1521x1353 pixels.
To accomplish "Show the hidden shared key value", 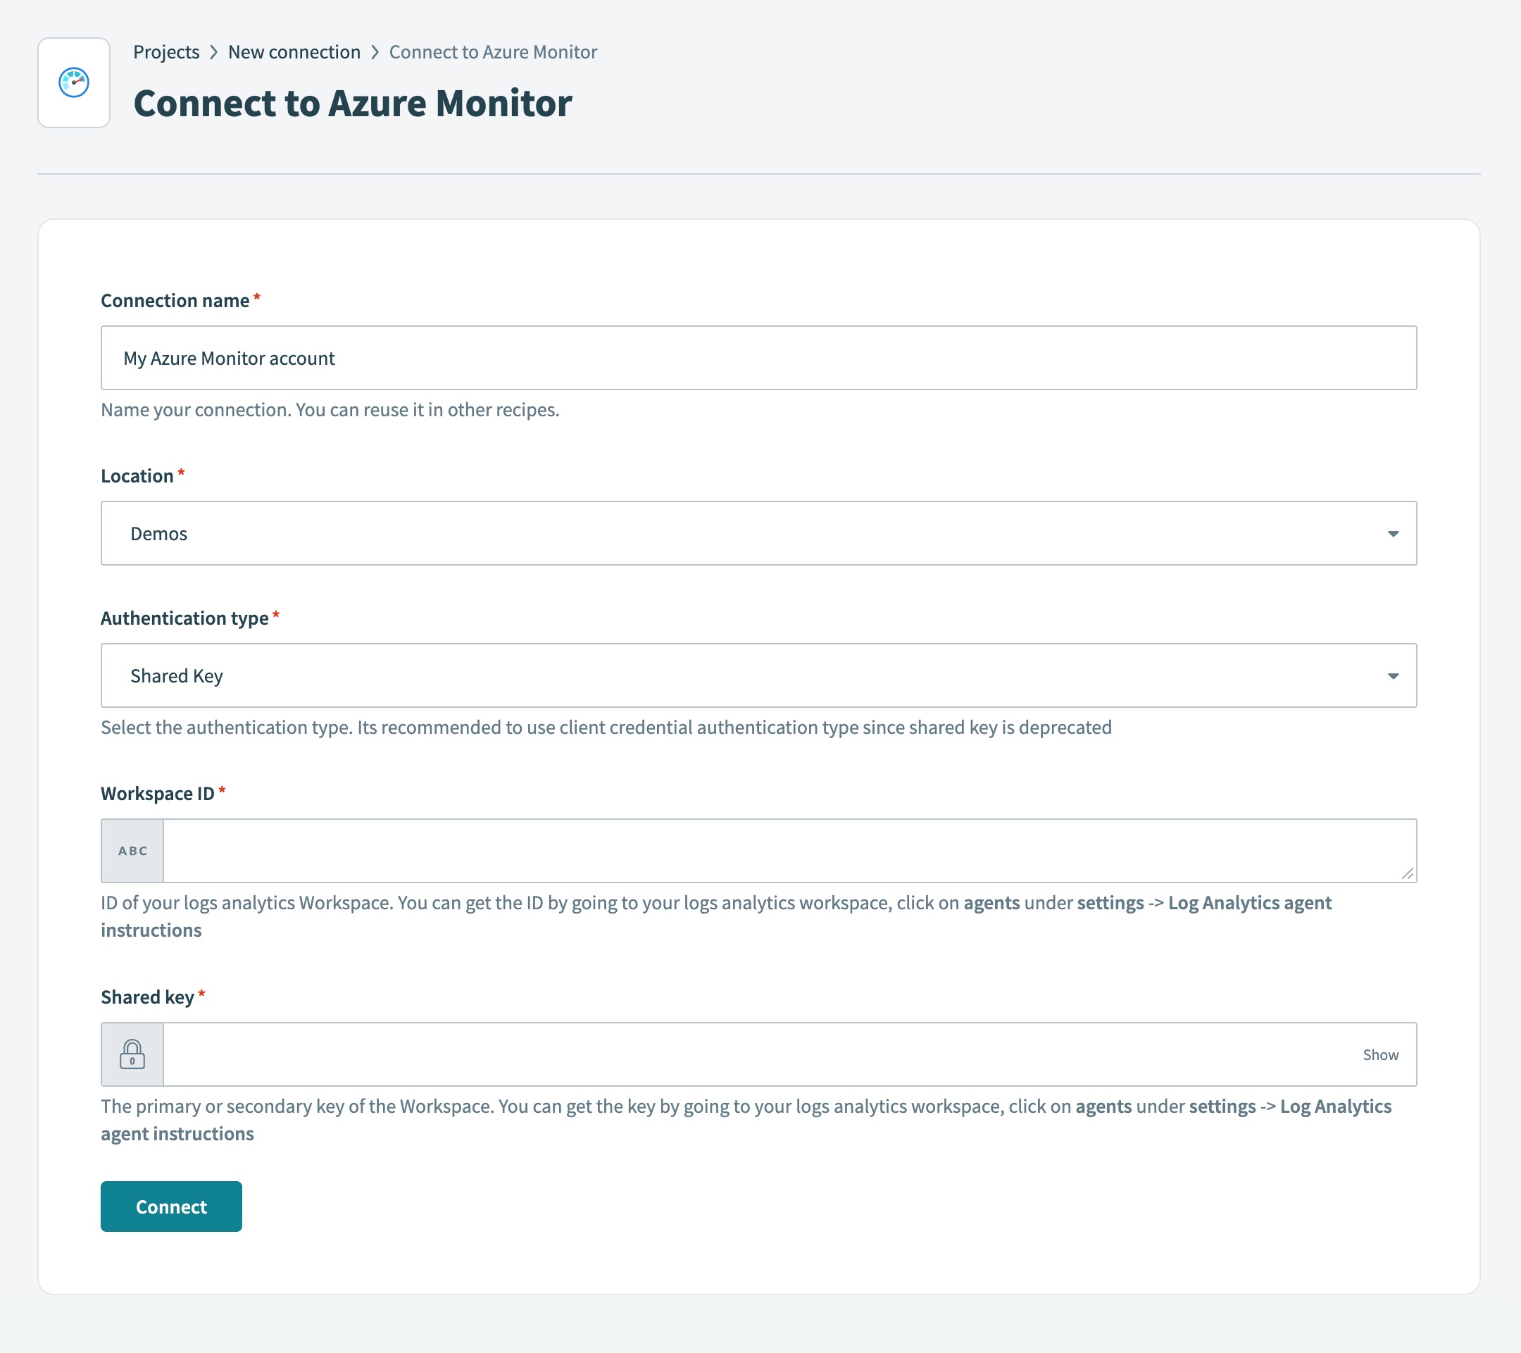I will (x=1380, y=1054).
